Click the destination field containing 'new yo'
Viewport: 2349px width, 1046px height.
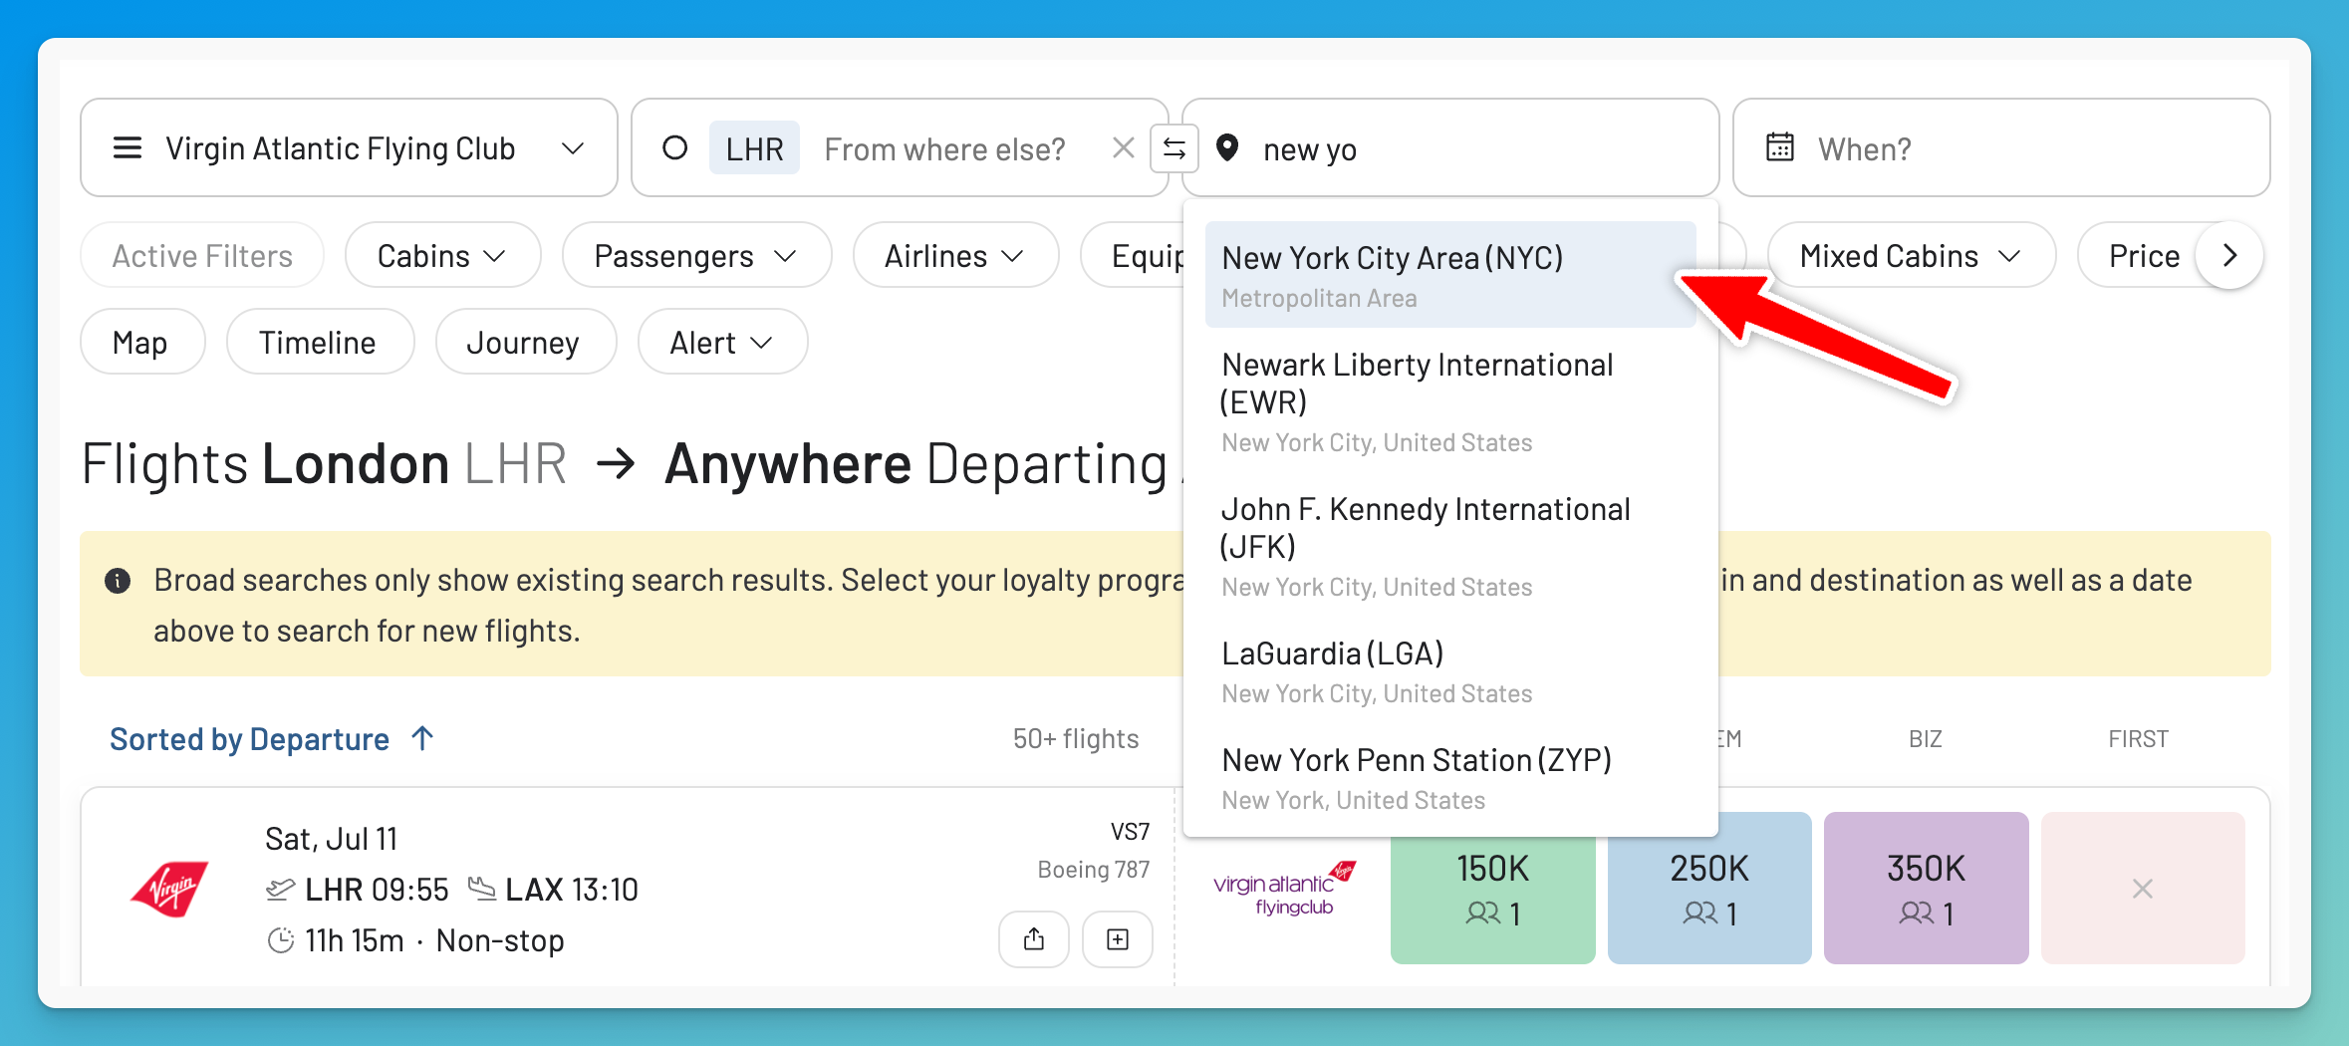1450,147
